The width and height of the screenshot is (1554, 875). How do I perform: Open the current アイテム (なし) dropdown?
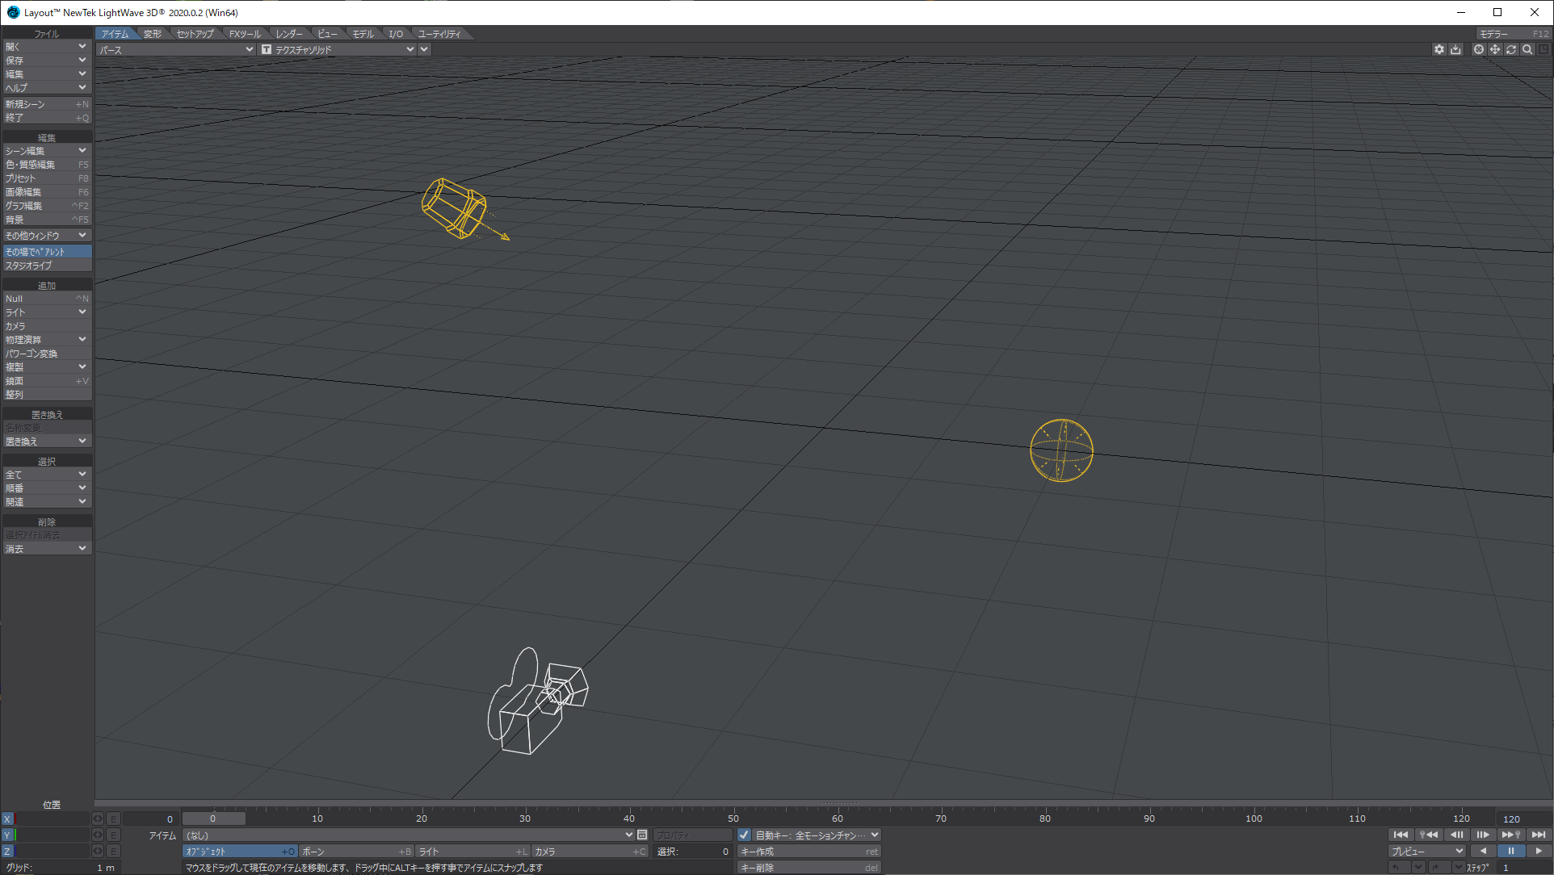pyautogui.click(x=409, y=835)
